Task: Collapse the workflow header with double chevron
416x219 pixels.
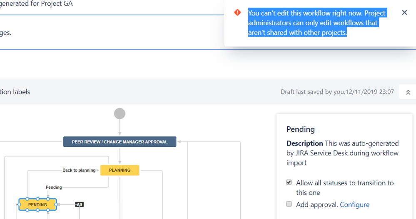Action: pos(408,92)
